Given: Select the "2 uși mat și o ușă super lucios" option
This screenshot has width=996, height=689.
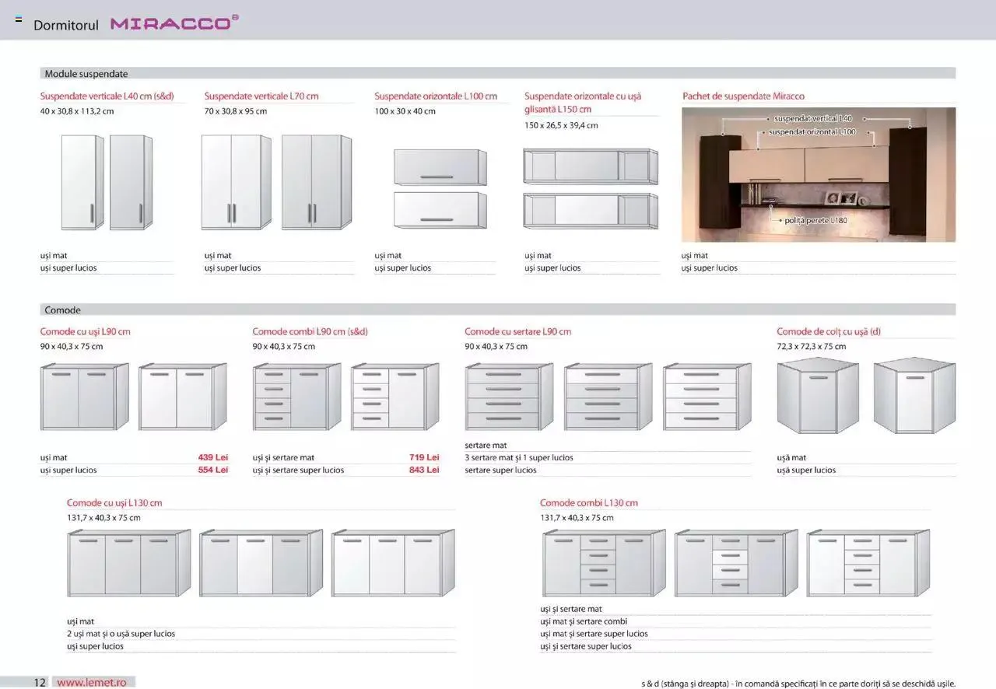Looking at the screenshot, I should point(121,634).
